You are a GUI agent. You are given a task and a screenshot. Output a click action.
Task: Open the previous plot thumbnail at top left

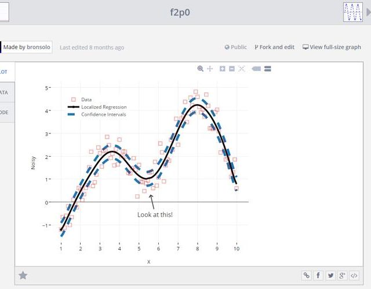[x=4, y=12]
